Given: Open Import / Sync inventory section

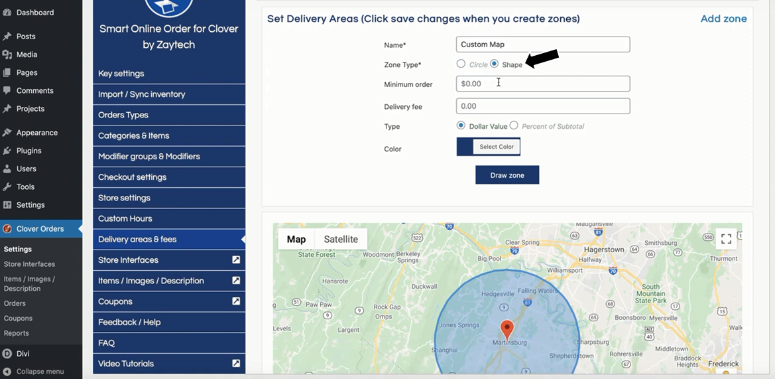Looking at the screenshot, I should [x=169, y=94].
